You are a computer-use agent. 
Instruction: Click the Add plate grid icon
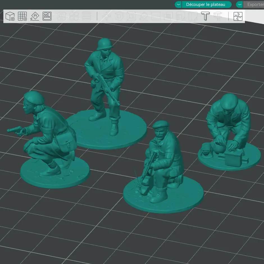click(22, 16)
